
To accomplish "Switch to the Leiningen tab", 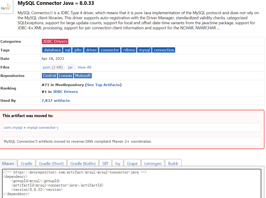I will 153,163.
